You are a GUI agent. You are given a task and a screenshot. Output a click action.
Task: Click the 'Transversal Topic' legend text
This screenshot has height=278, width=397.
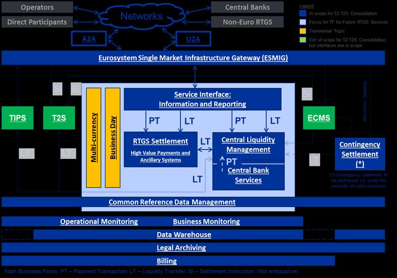pos(327,31)
